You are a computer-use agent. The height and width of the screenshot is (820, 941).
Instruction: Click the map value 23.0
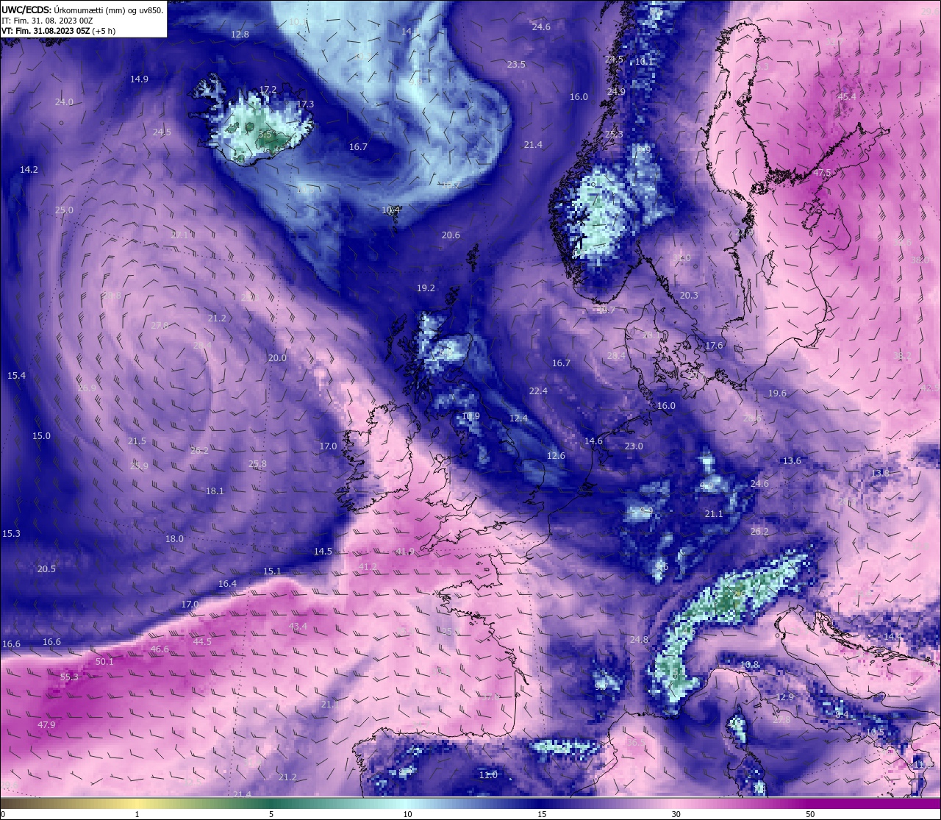(634, 446)
